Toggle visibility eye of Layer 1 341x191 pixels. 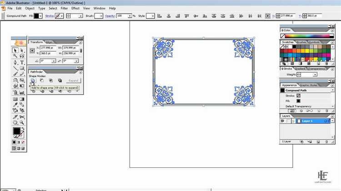click(x=282, y=122)
